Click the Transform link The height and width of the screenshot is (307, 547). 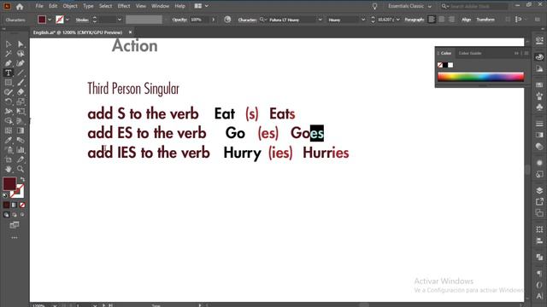pyautogui.click(x=485, y=20)
